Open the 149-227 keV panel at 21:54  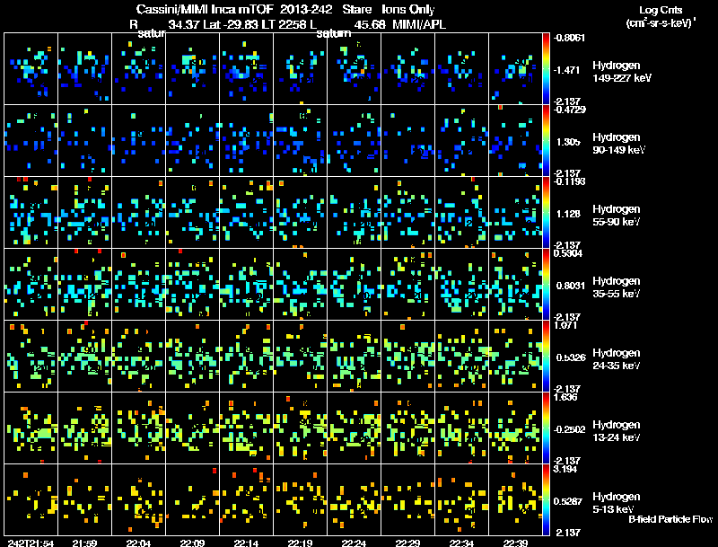[x=31, y=69]
